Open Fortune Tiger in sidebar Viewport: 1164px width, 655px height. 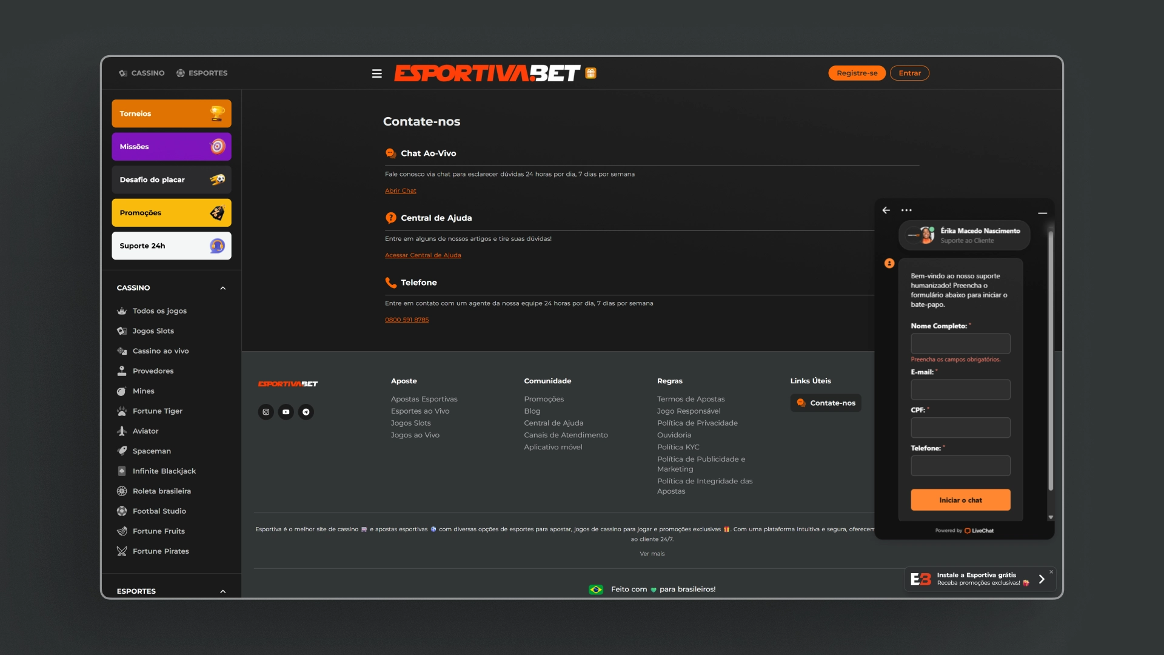(157, 411)
